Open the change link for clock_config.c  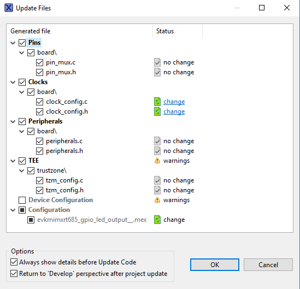(x=174, y=102)
